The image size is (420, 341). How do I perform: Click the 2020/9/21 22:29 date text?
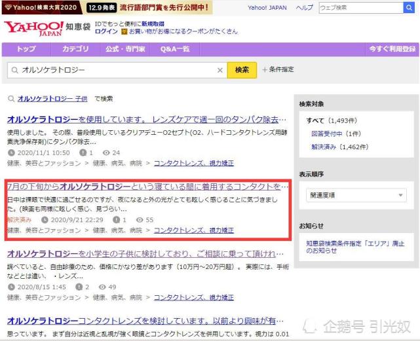(x=77, y=220)
